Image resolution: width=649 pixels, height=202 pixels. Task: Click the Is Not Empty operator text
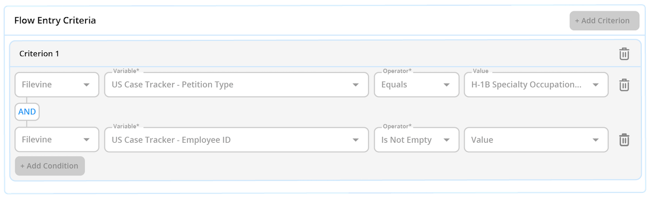click(x=407, y=140)
